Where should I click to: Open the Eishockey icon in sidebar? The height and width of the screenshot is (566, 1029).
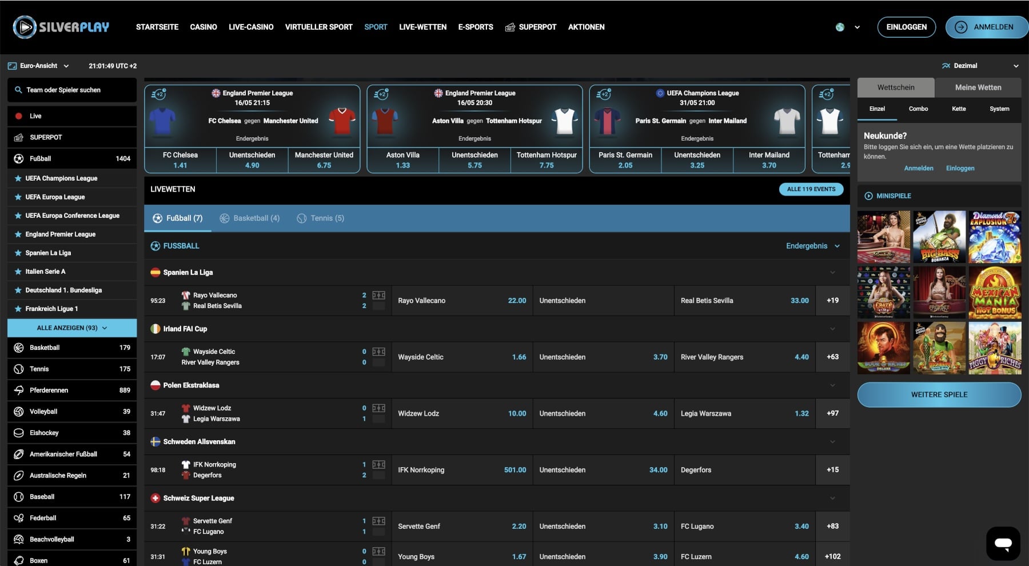[x=18, y=433]
